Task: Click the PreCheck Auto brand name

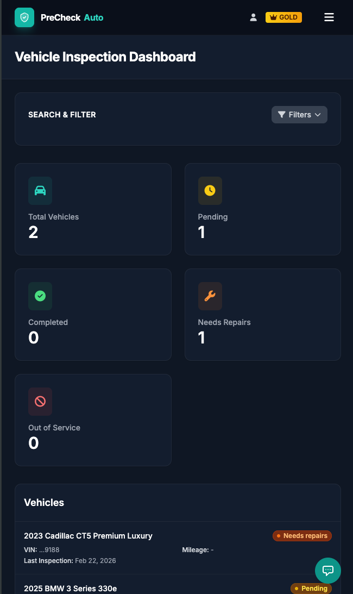Action: point(72,17)
